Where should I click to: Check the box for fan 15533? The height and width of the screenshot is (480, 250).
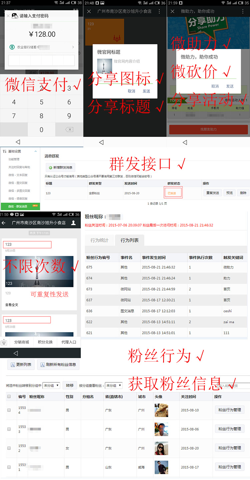[9, 429]
